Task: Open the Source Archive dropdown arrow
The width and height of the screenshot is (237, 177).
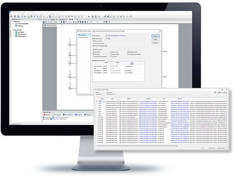Action: [107, 36]
